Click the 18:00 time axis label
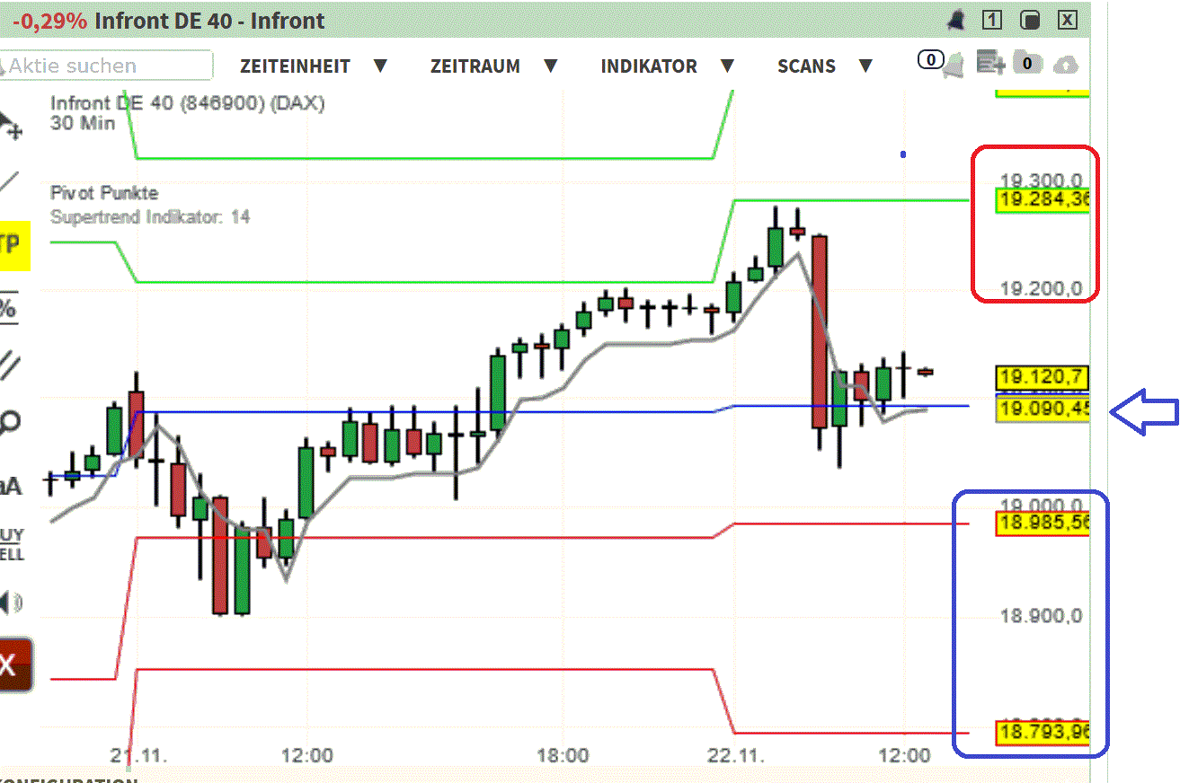Viewport: 1189px width, 783px height. pos(563,756)
